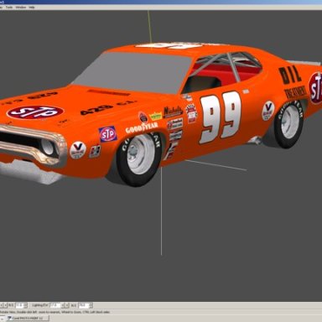Click the left arrow after Lighting field

pos(63,305)
